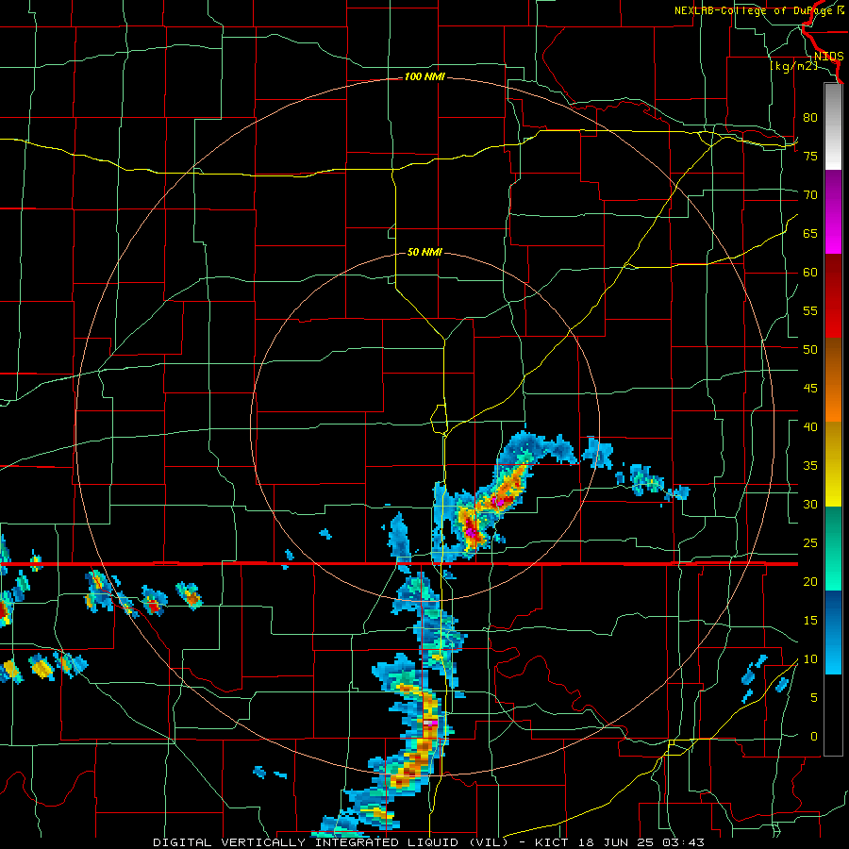
Task: Click the 30 value on the scale
Action: click(x=810, y=504)
